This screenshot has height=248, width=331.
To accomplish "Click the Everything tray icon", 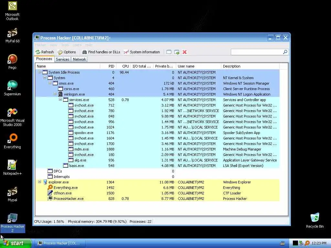I will (307, 243).
